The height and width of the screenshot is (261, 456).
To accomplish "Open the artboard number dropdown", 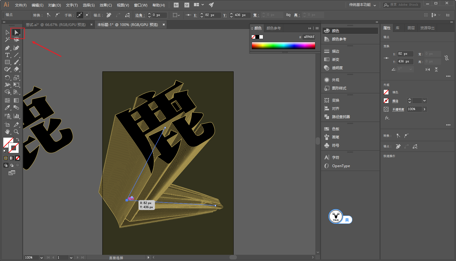I will coord(71,258).
